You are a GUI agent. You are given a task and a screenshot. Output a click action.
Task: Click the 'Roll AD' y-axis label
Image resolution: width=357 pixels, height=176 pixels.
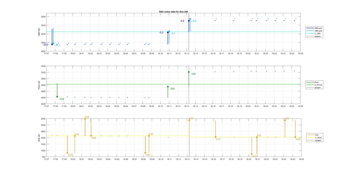[39, 138]
